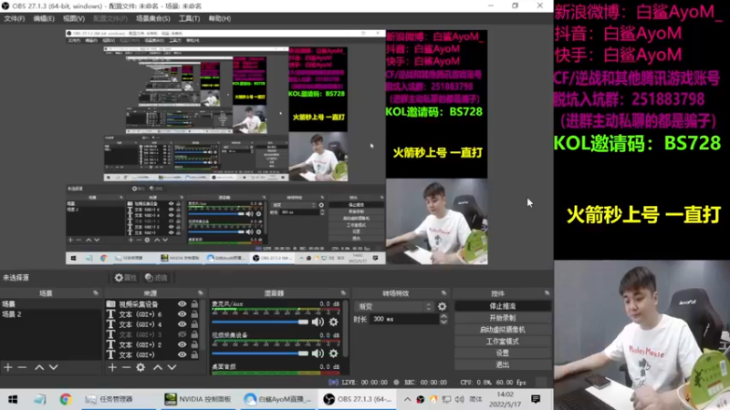This screenshot has width=730, height=410.
Task: Click 停止推流 to stop streaming
Action: [x=503, y=306]
